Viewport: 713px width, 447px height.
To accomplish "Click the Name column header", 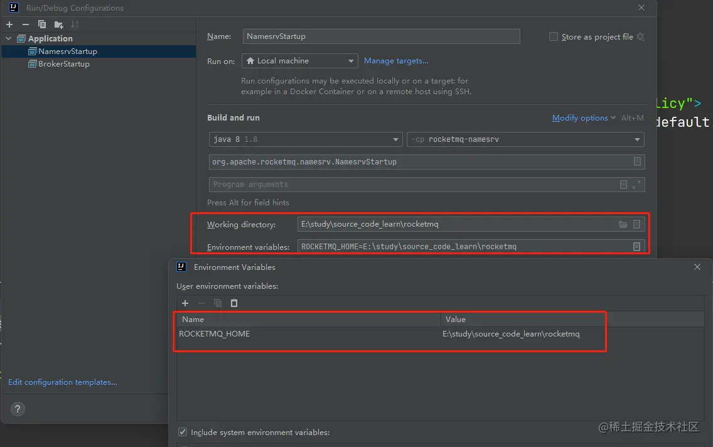I will (x=309, y=319).
